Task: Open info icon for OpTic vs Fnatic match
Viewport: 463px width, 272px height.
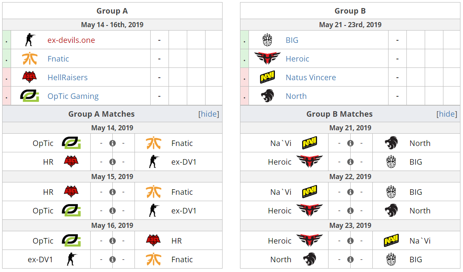Action: pyautogui.click(x=112, y=143)
